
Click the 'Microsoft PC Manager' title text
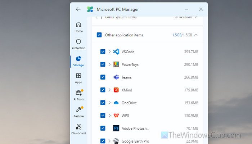[x=118, y=9]
